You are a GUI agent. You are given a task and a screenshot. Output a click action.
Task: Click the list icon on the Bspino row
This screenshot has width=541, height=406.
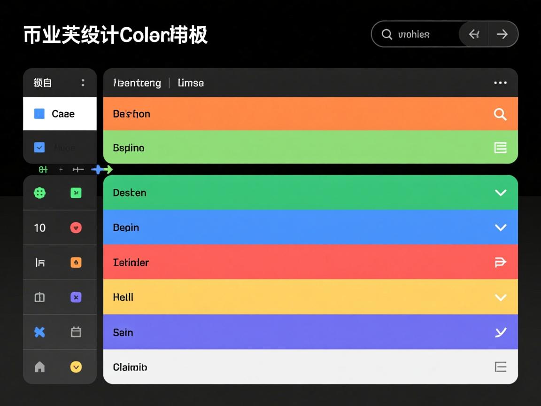(x=500, y=147)
